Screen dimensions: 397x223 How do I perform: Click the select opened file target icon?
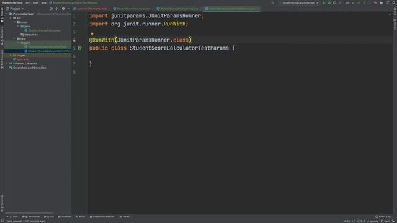pos(51,9)
